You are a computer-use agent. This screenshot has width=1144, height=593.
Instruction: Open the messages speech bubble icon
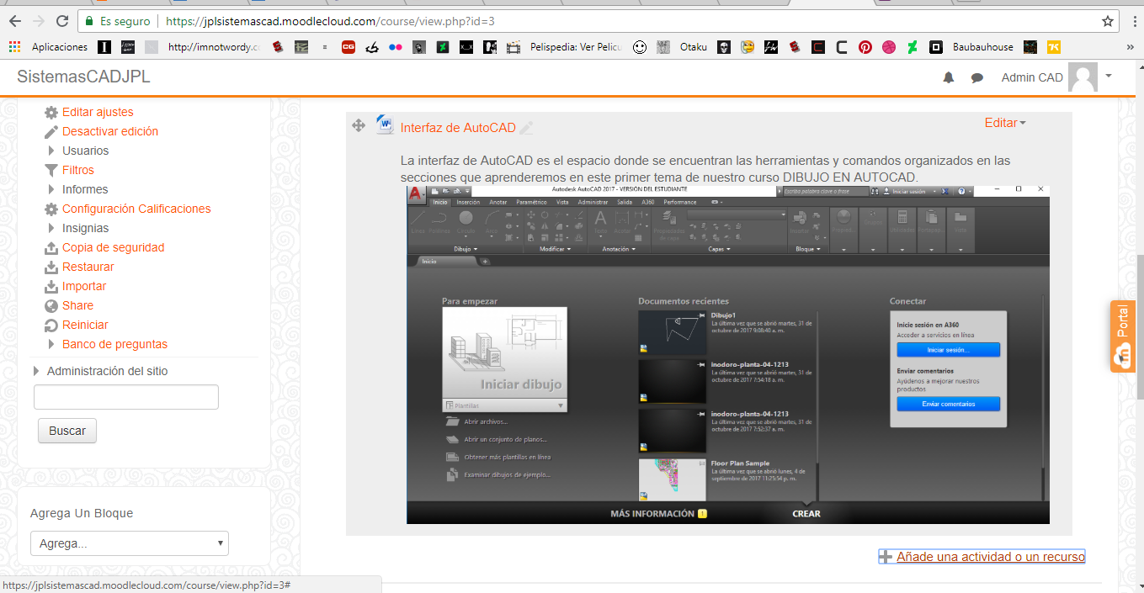pos(977,77)
